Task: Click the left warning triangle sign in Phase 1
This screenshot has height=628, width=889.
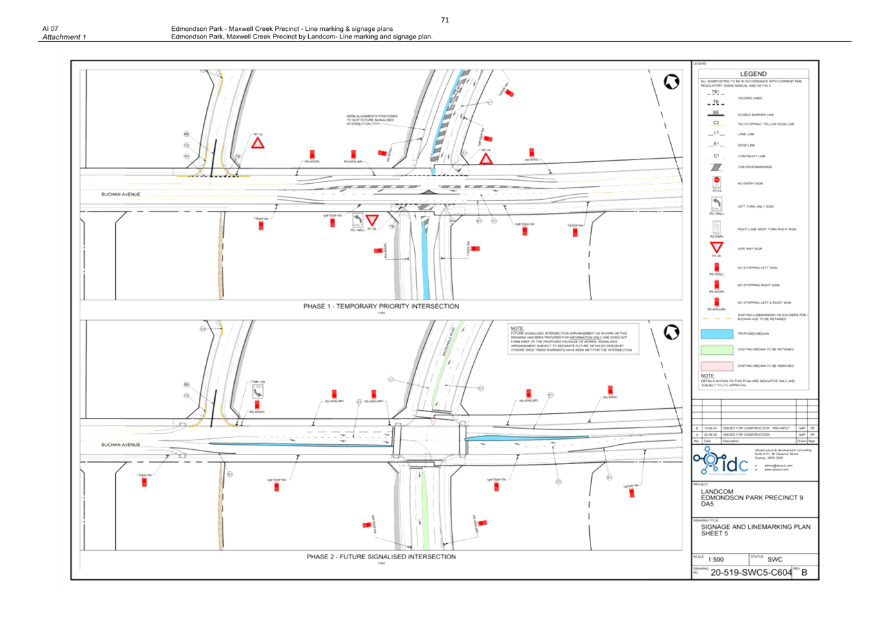Action: coord(257,143)
